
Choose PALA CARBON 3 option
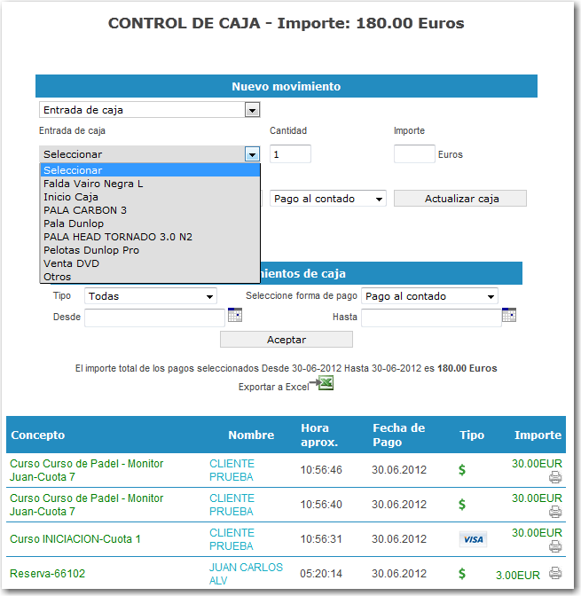[150, 210]
